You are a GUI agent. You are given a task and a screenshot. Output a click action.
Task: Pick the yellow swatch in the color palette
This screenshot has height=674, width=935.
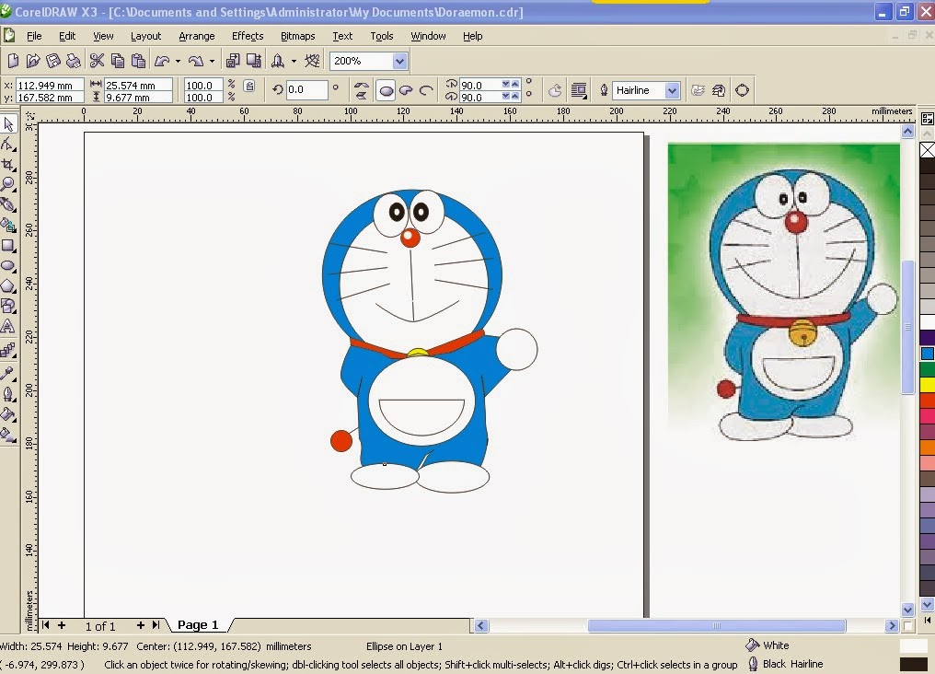click(928, 385)
